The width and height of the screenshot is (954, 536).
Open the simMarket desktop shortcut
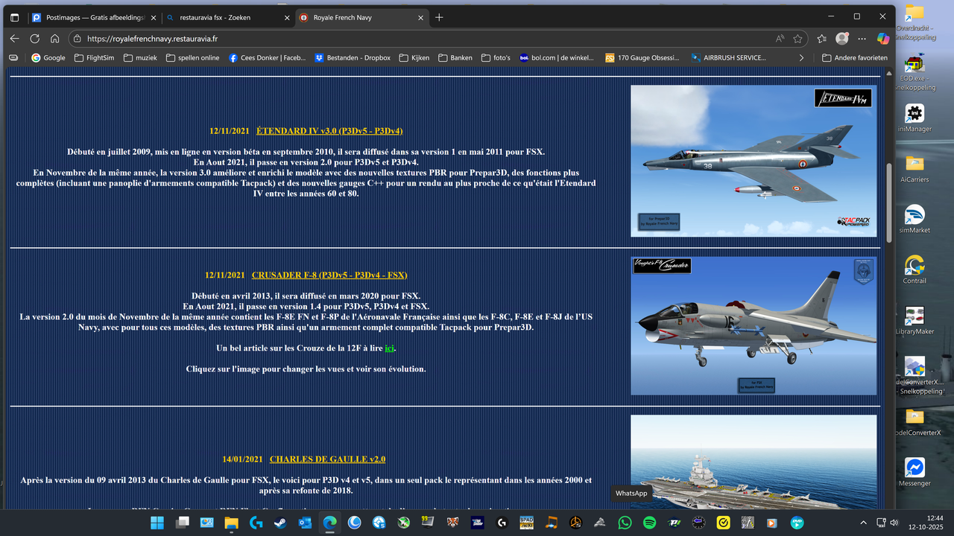point(914,219)
